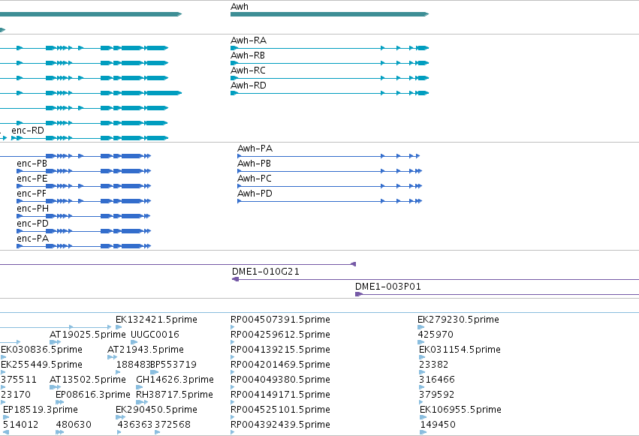Select protein Awh-PB
Viewport: 639px width, 436px height.
[330, 171]
